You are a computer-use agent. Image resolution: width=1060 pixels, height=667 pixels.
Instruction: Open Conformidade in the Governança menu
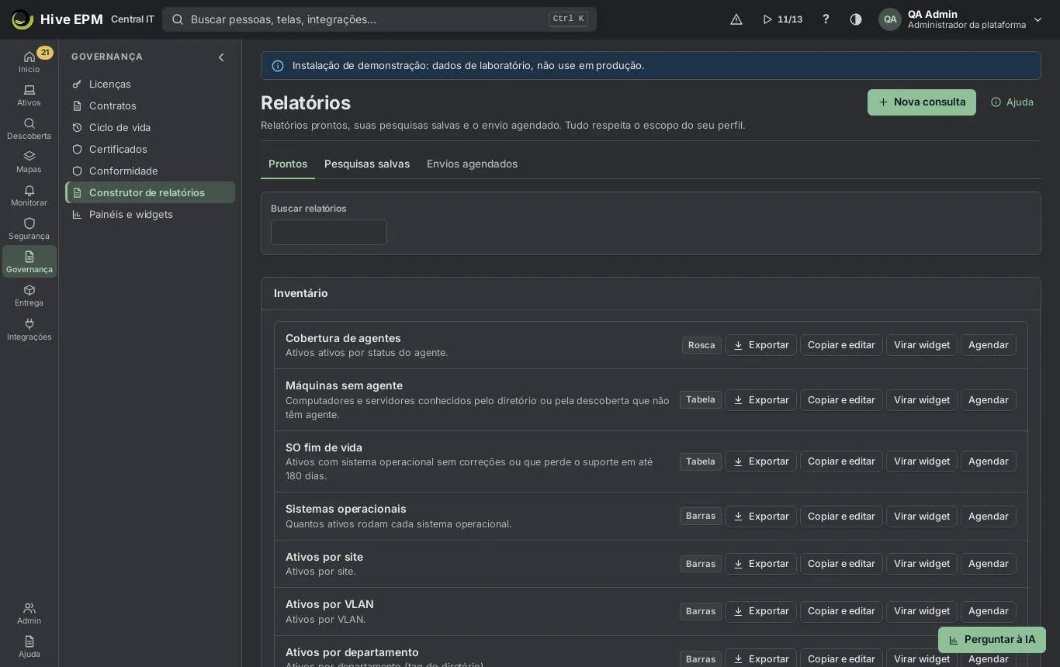point(150,171)
